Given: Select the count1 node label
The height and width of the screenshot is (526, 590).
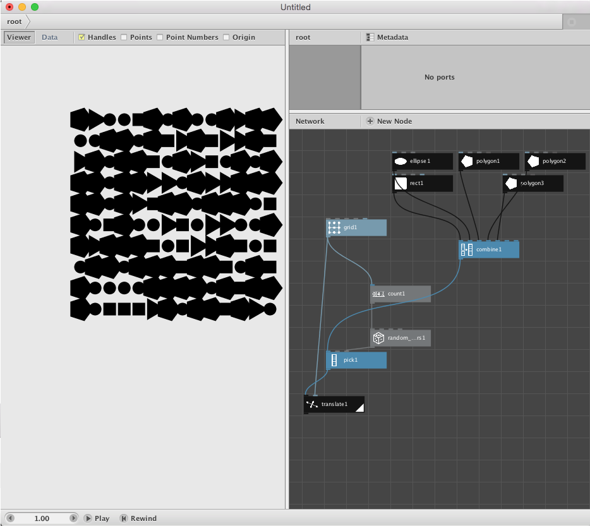Looking at the screenshot, I should (x=396, y=294).
